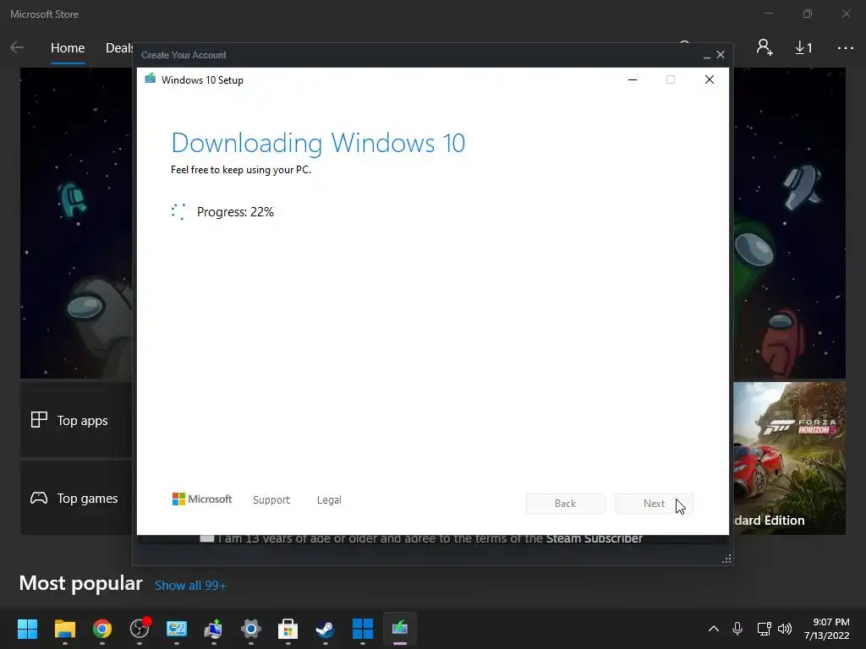Open Top apps tile in Microsoft Store
Viewport: 866px width, 649px height.
pos(76,420)
